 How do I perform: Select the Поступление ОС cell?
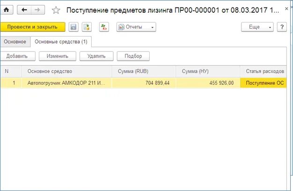coord(263,83)
